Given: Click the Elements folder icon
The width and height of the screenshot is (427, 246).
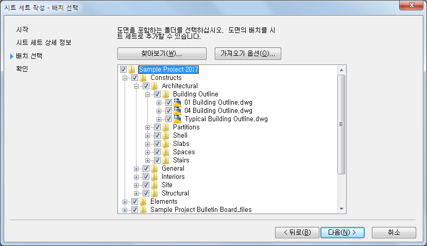Looking at the screenshot, I should [x=143, y=202].
